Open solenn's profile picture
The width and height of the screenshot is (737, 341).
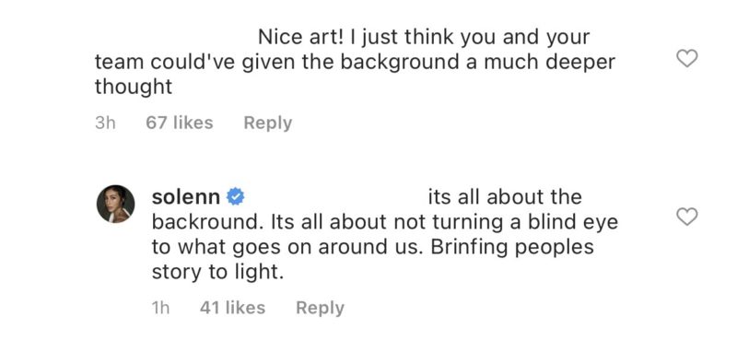[x=116, y=204]
